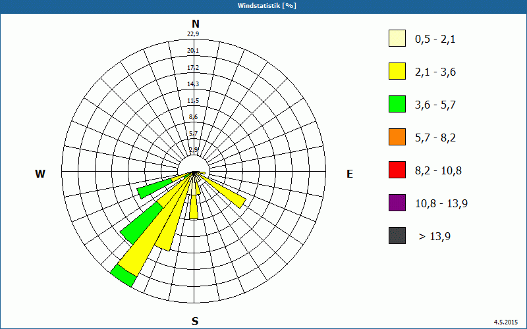Viewport: 527px width, 329px height.
Task: Click the 5,7 ring scale value
Action: tap(193, 134)
